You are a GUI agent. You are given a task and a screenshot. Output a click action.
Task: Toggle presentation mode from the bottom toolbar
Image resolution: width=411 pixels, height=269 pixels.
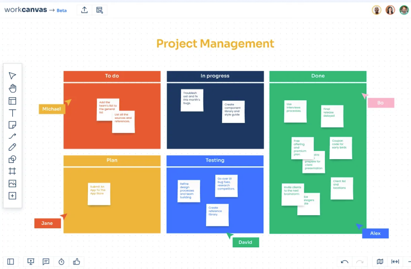pos(31,262)
